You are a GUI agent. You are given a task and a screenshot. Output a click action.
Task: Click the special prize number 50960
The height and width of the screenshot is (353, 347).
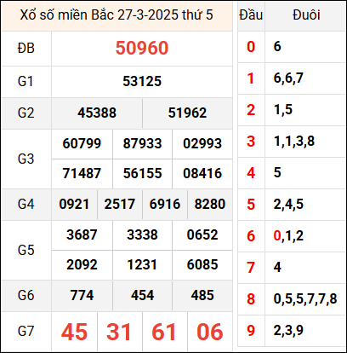click(x=142, y=48)
